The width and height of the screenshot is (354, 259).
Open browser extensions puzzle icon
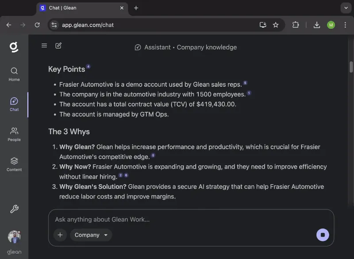(x=296, y=25)
